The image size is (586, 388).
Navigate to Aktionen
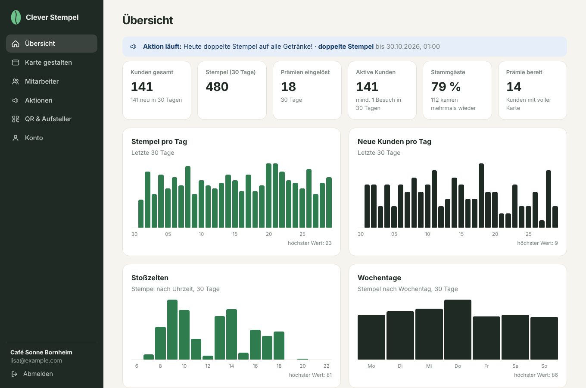pos(52,100)
